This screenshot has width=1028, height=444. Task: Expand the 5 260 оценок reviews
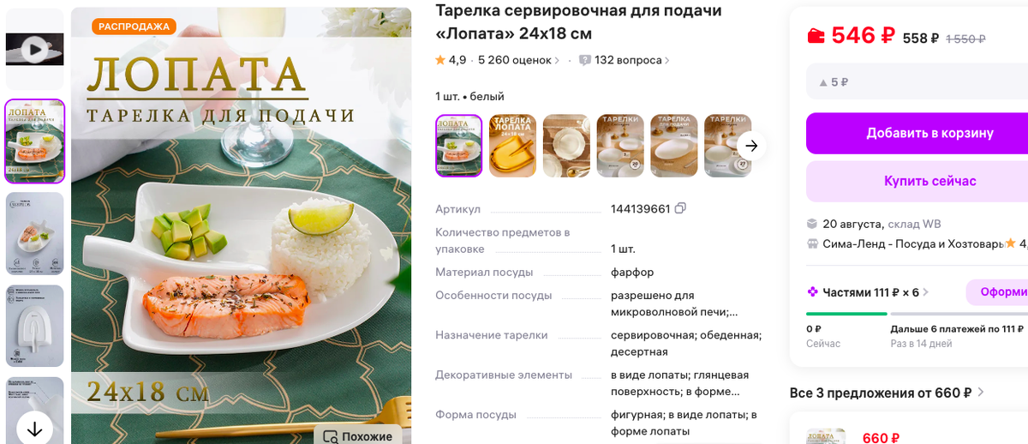tap(519, 60)
